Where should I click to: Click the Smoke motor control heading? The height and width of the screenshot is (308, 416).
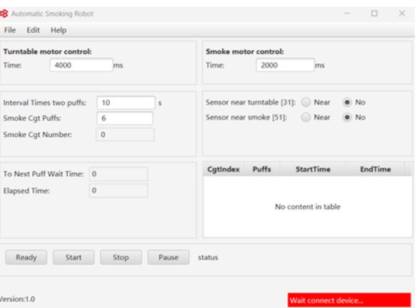245,51
